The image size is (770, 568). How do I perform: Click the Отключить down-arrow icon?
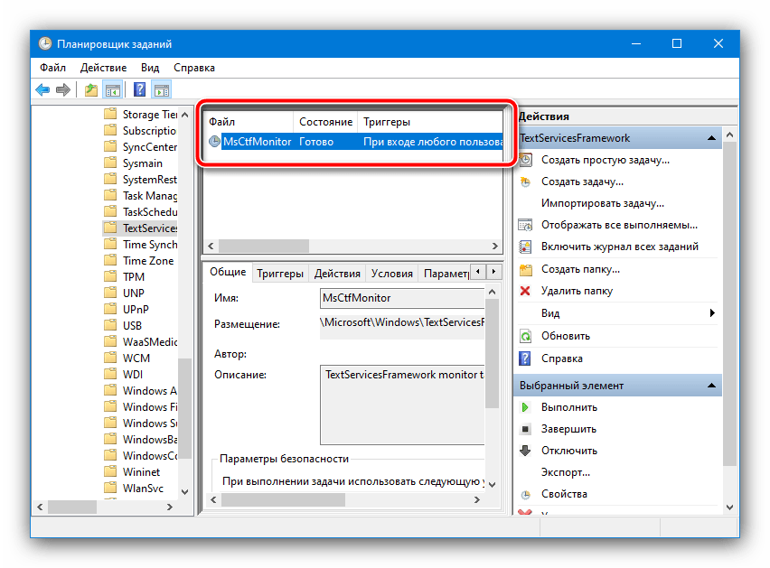tap(525, 451)
